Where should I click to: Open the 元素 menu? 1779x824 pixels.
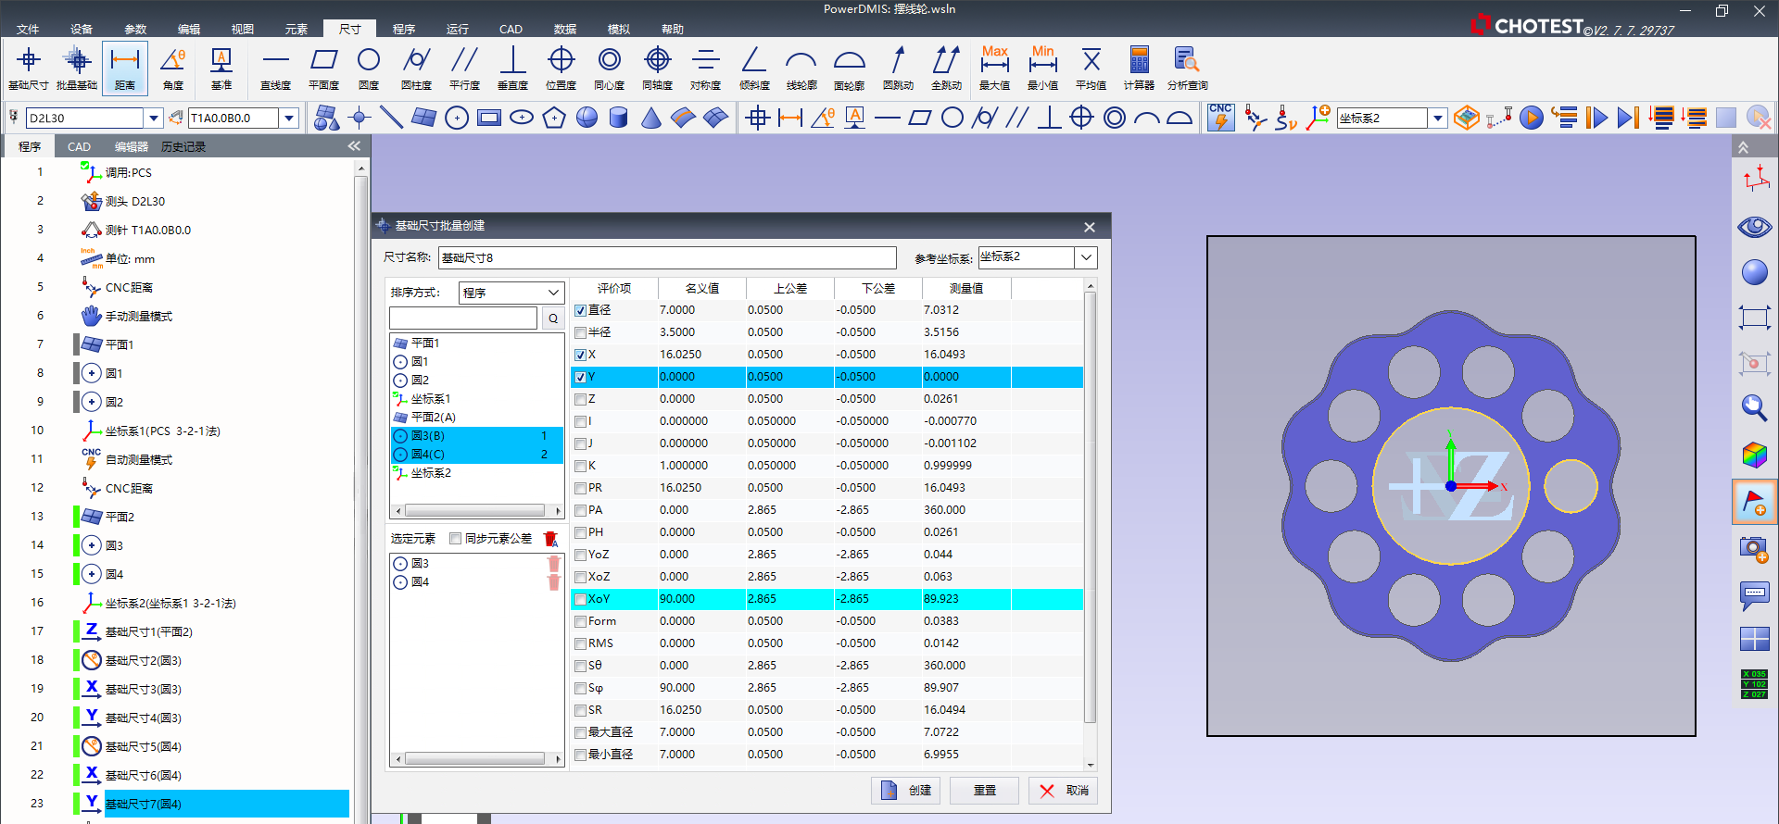(x=296, y=30)
